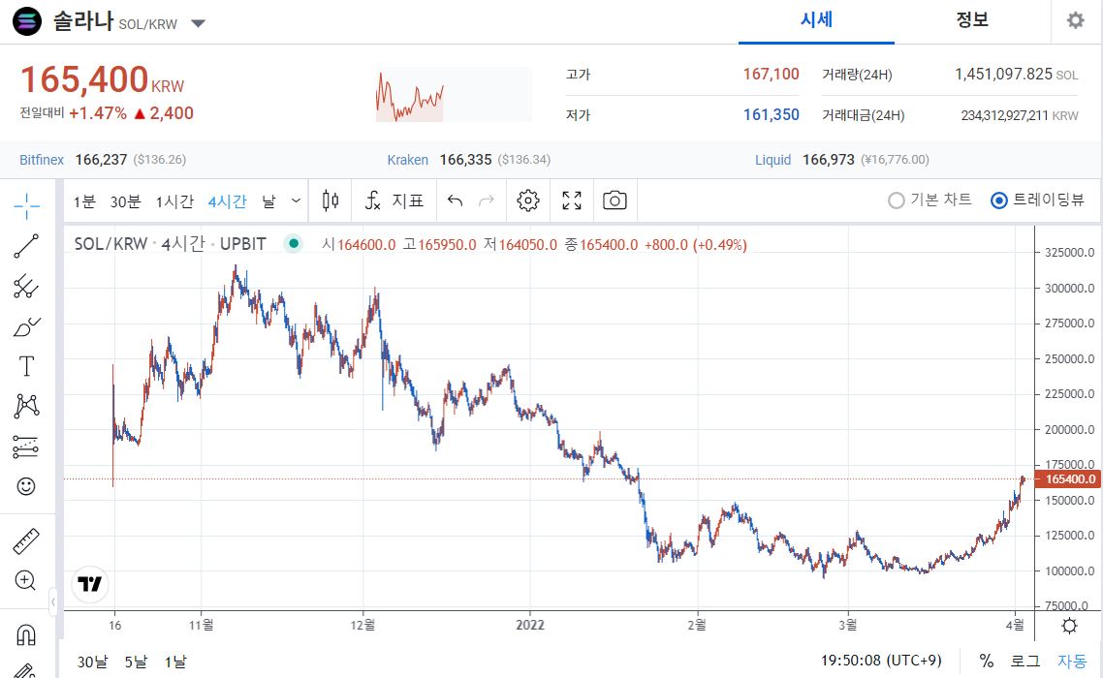Switch to the 정보 tab
Screen dimensions: 1103x678
(972, 20)
